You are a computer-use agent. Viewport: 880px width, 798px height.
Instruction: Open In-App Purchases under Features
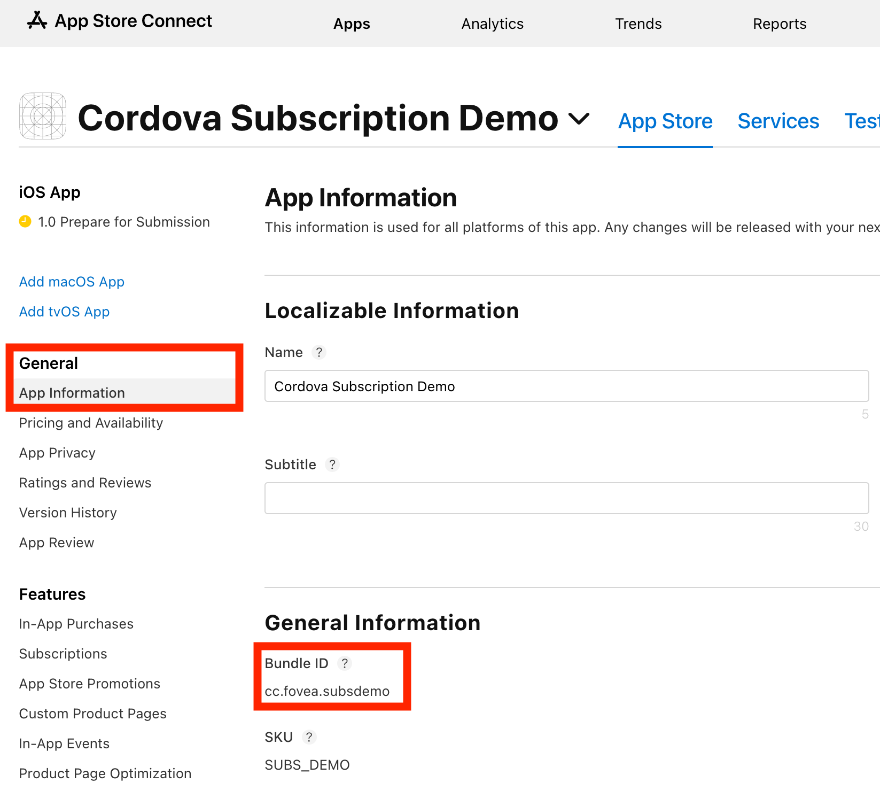pos(76,624)
